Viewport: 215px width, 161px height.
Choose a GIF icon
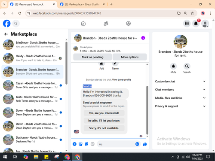pyautogui.click(x=92, y=144)
